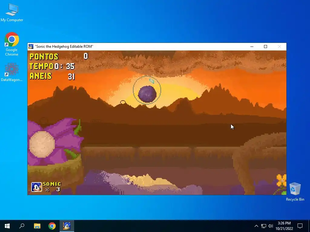This screenshot has height=232, width=310.
Task: Minimize the Sonic the Hedgehog Editable ROM window
Action: pos(252,47)
